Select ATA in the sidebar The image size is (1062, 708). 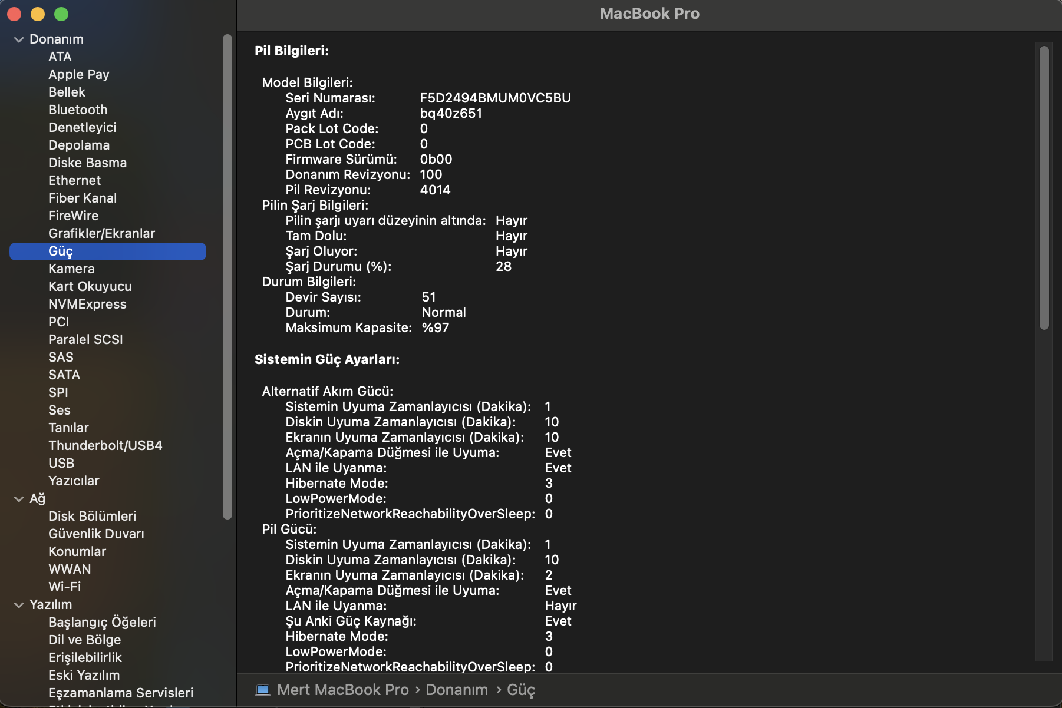coord(60,57)
